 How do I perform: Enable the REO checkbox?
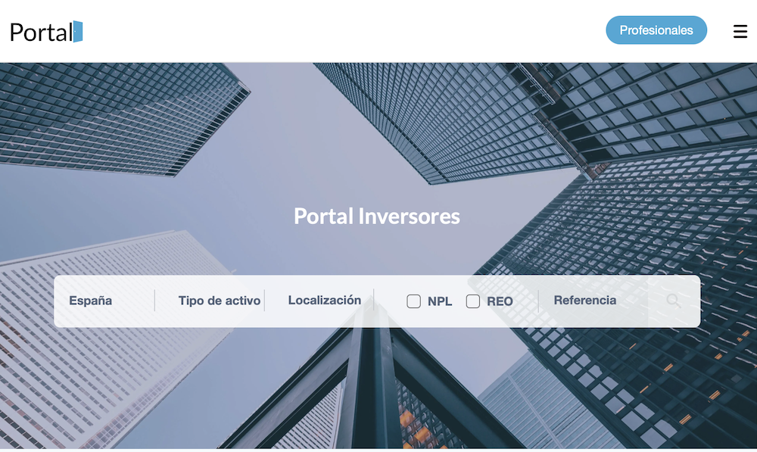[473, 301]
